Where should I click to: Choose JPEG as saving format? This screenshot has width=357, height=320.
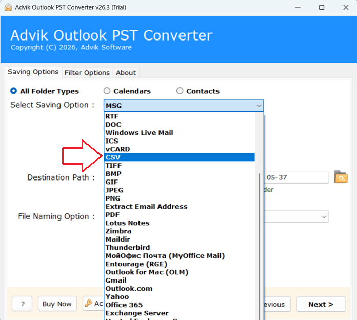point(180,190)
